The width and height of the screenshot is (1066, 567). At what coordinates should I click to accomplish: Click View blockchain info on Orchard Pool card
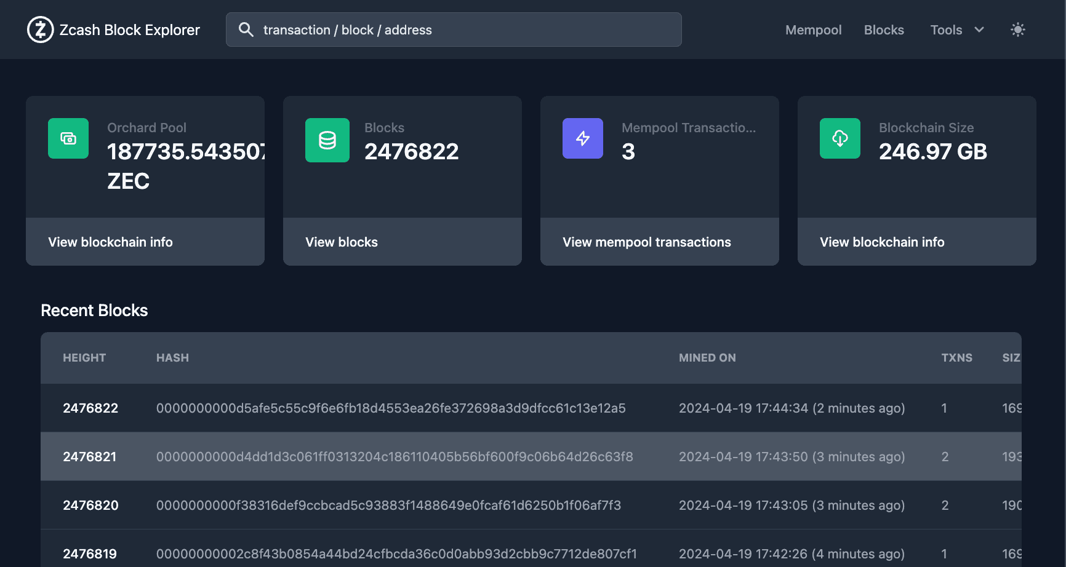(x=110, y=242)
